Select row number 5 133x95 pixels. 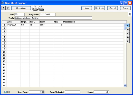pyautogui.click(x=4, y=37)
